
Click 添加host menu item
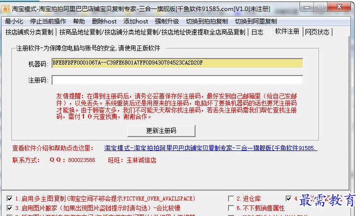coord(135,21)
